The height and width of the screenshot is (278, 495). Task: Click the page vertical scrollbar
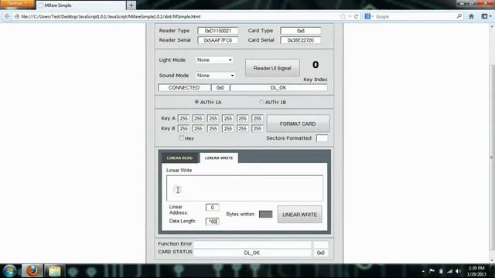pos(492,157)
